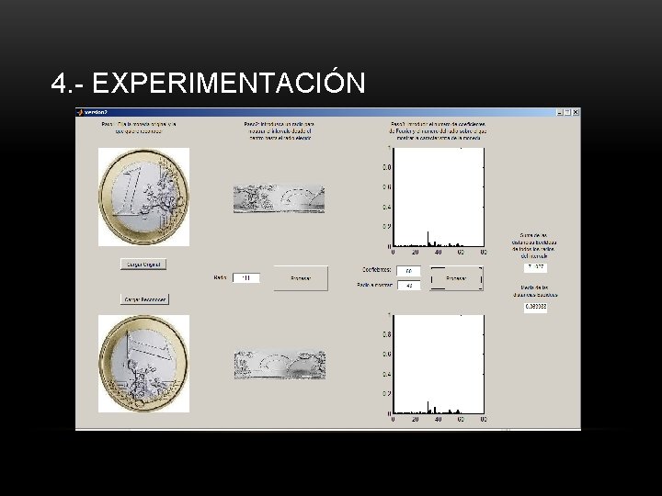Select the mean Euclidean distance value box
This screenshot has height=496, width=662.
(x=535, y=307)
